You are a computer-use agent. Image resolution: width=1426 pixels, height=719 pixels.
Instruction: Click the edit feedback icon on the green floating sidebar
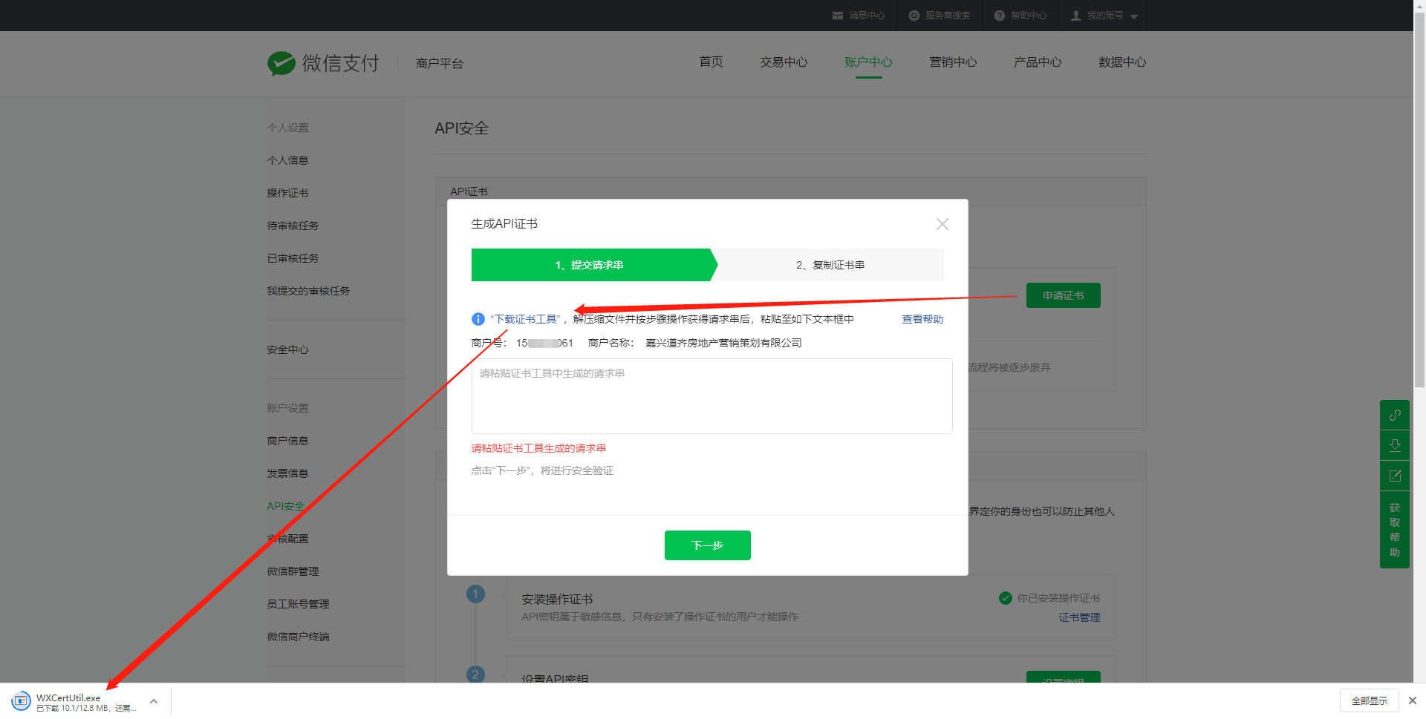click(1395, 476)
